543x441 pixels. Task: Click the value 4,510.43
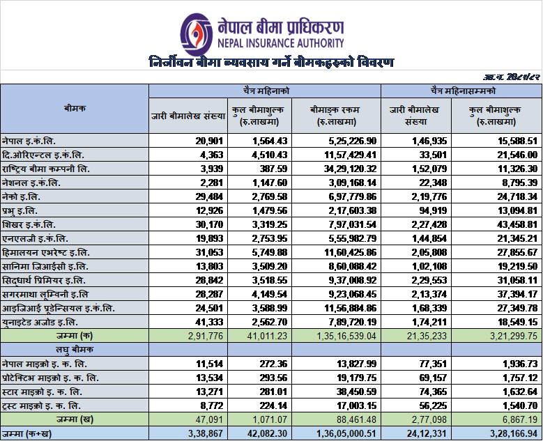coord(270,155)
